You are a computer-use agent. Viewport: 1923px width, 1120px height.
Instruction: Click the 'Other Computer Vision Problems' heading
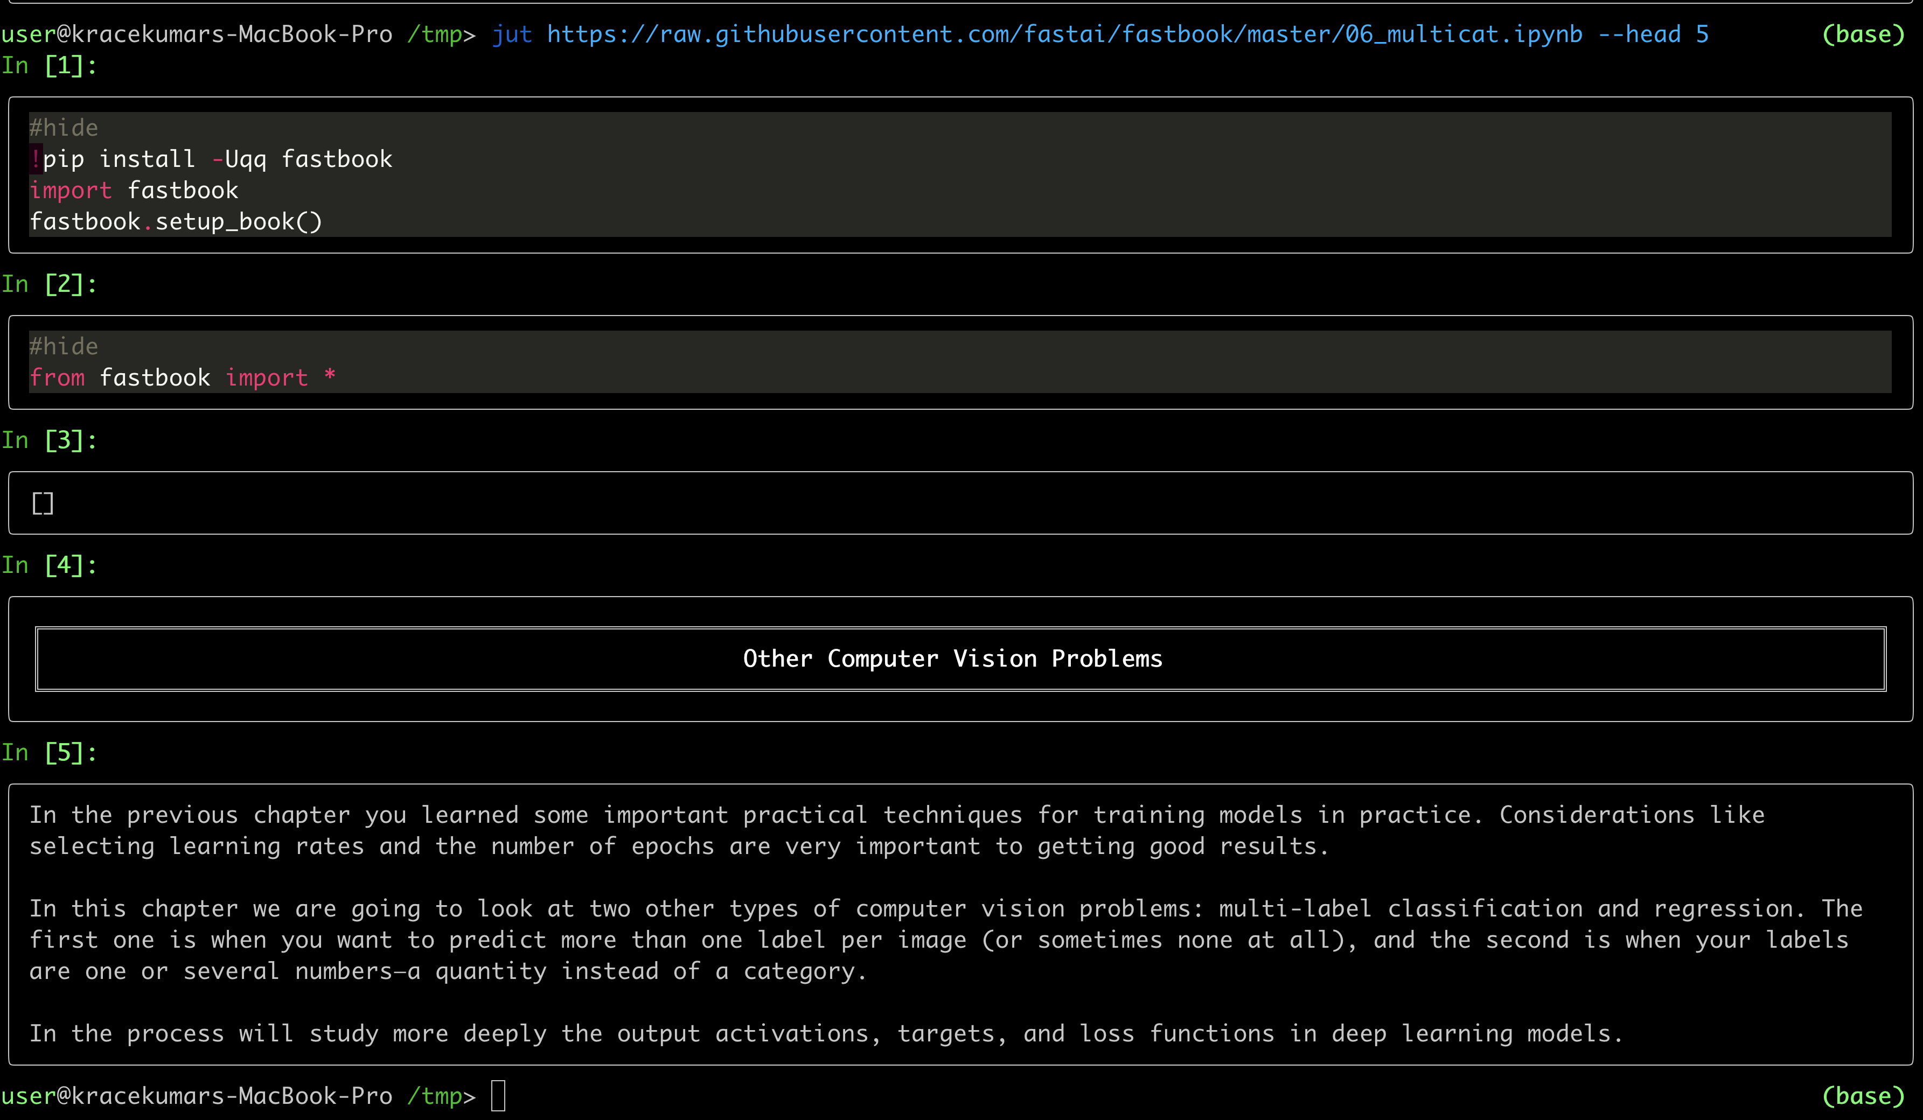tap(952, 659)
